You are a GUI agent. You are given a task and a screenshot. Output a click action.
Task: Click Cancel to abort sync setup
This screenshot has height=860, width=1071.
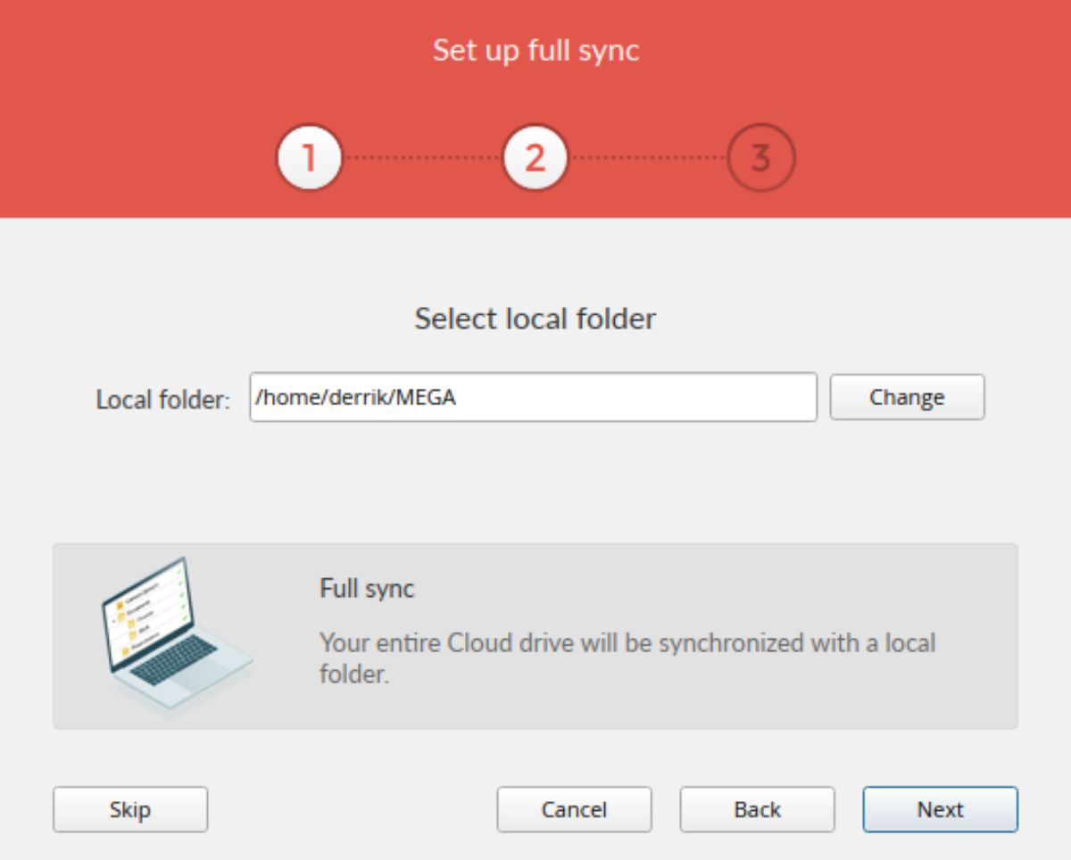(x=574, y=810)
